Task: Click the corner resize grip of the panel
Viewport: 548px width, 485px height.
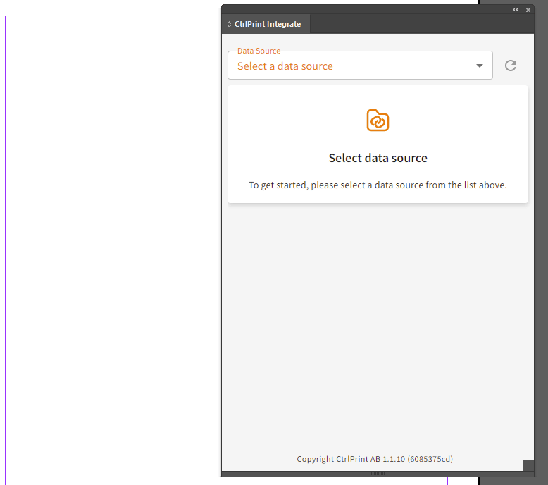Action: coord(528,465)
